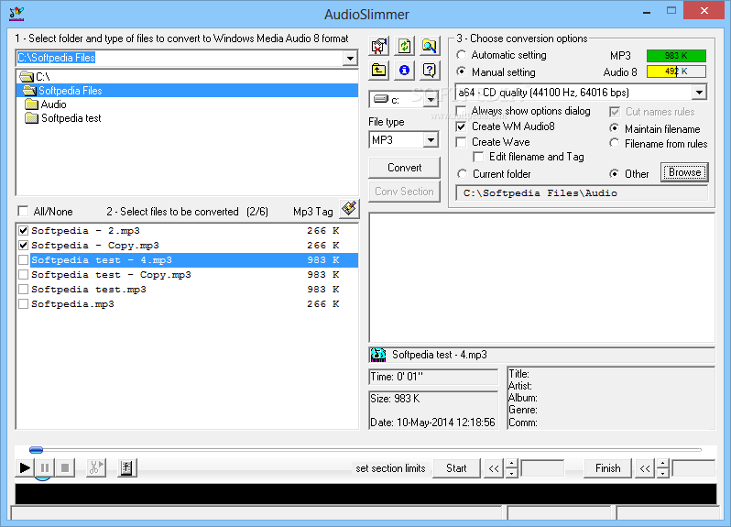Viewport: 731px width, 527px height.
Task: Check Softpedia test - 4.mp3 checkbox
Action: click(x=23, y=259)
